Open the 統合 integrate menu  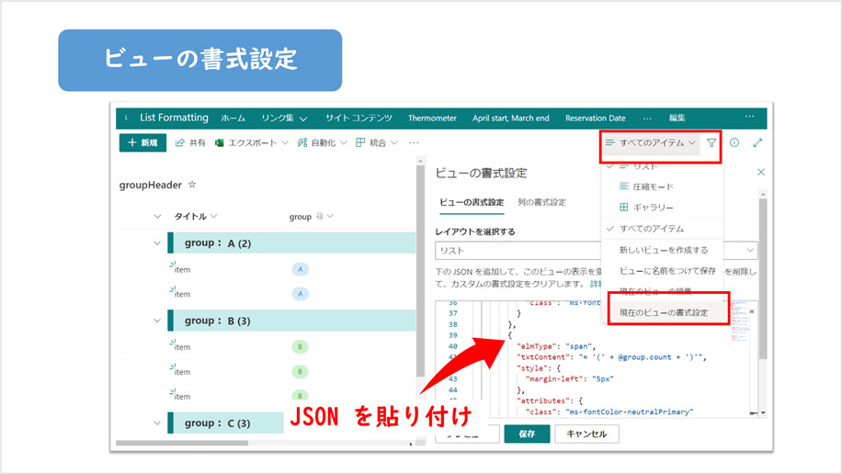coord(377,142)
